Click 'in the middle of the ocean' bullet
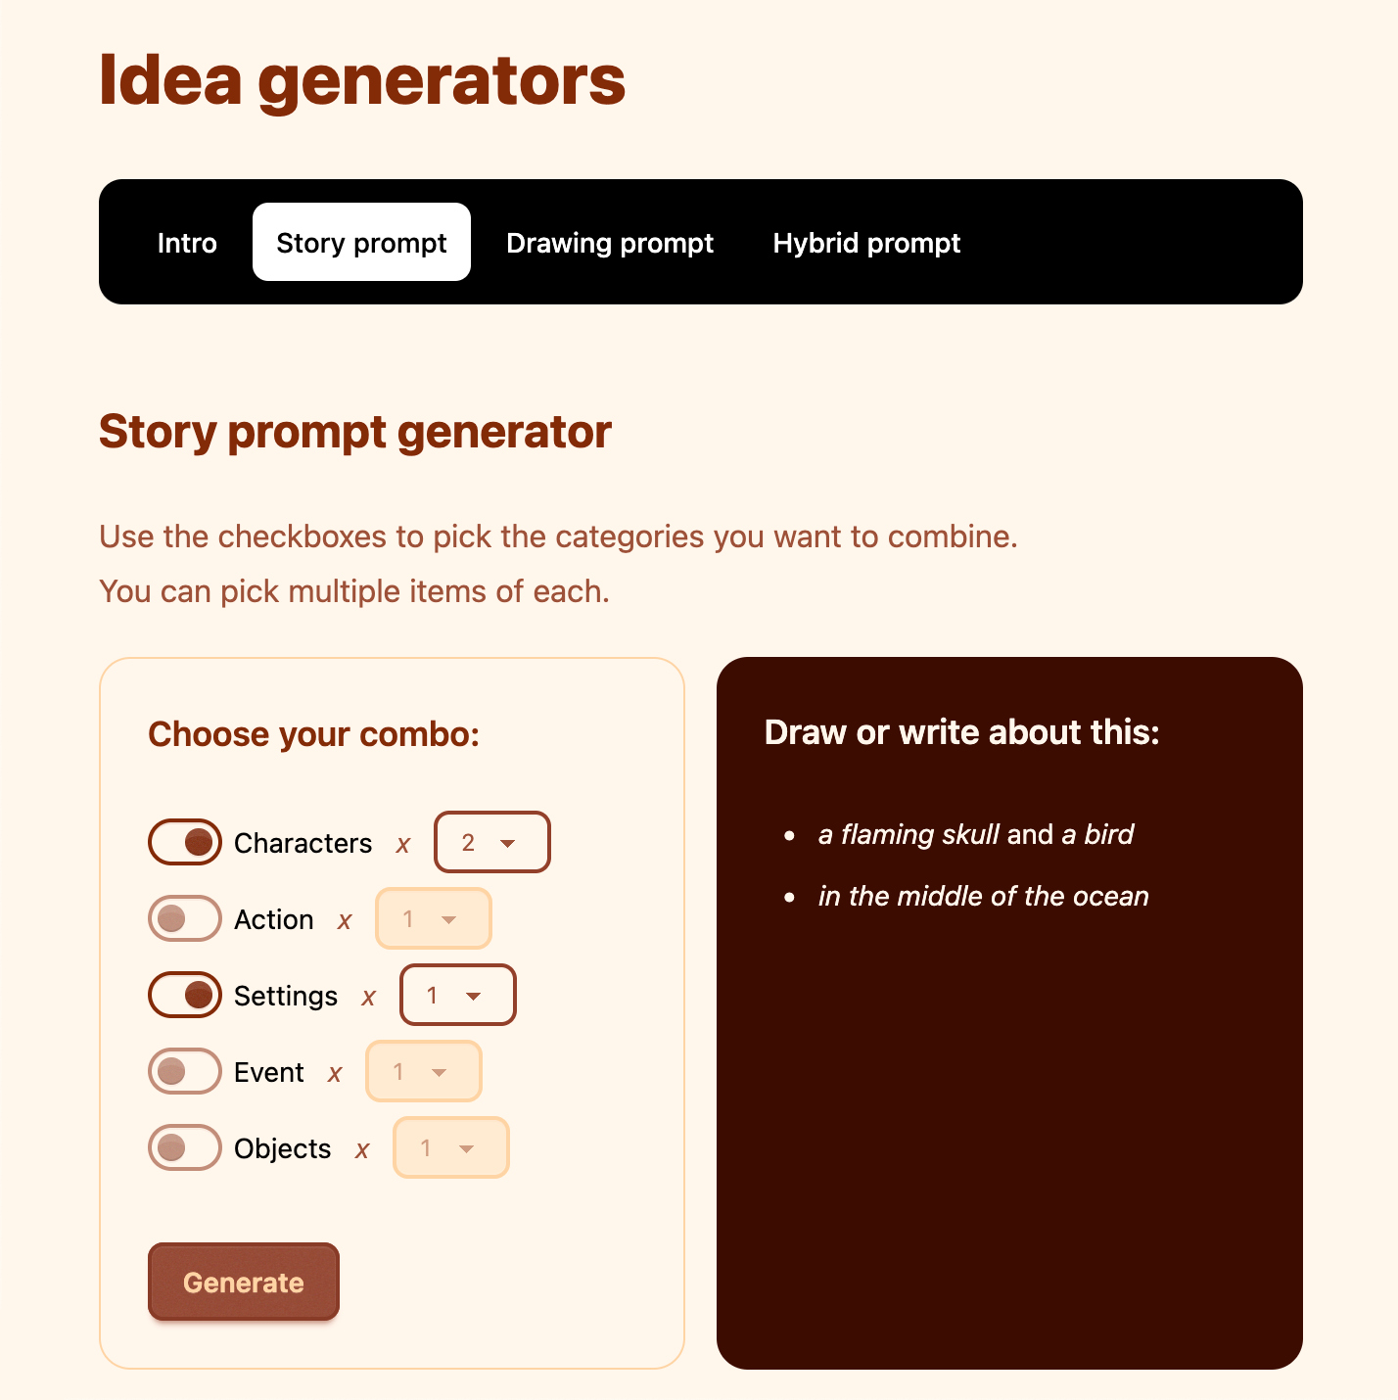 coord(983,895)
